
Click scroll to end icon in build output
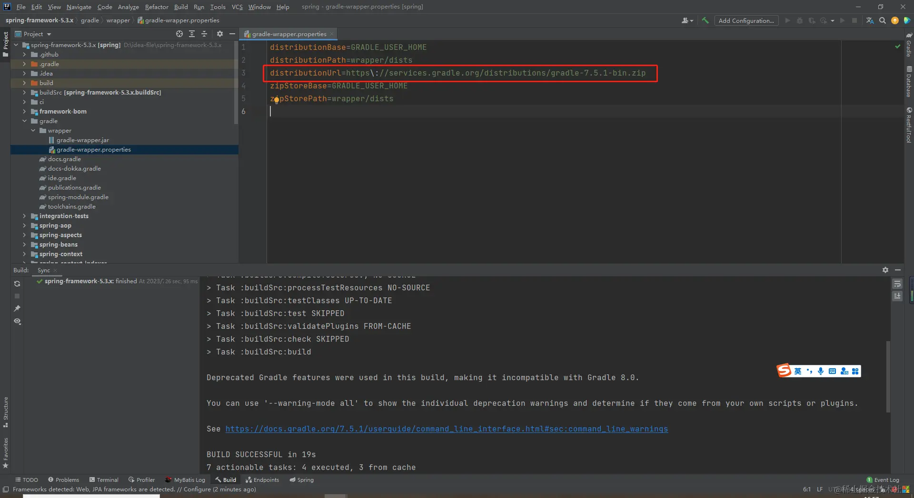click(897, 296)
